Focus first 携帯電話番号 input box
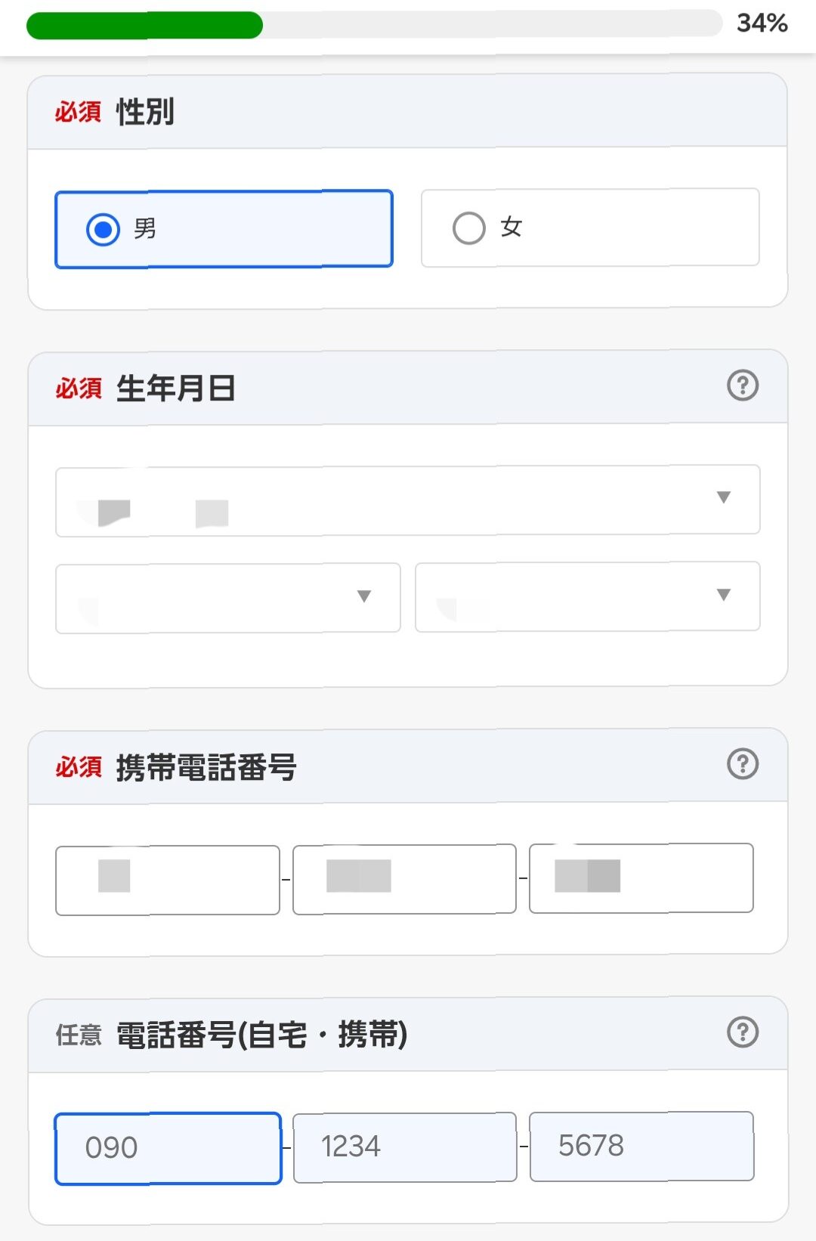The width and height of the screenshot is (816, 1241). [168, 880]
